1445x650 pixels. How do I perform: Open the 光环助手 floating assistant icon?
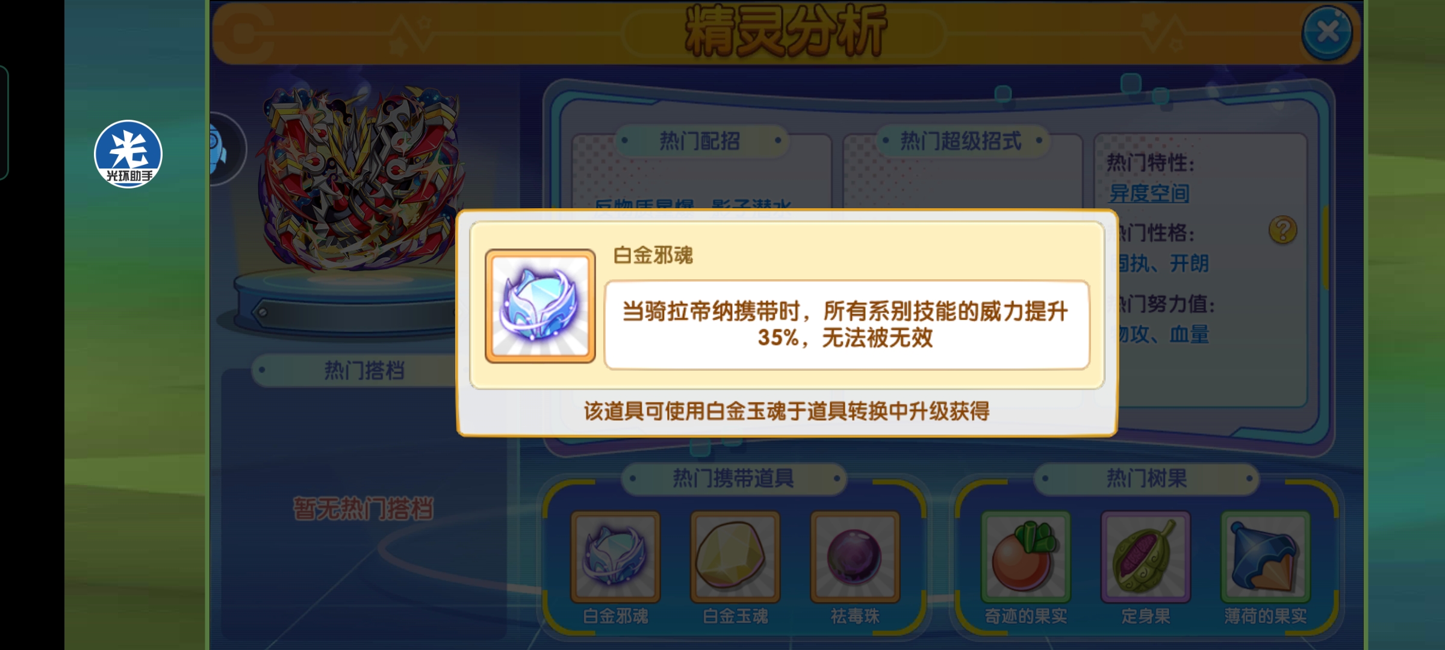point(128,154)
